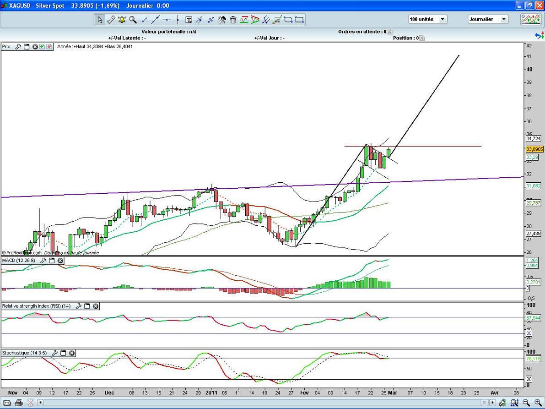
Task: Select the rounded rectangle shape tool
Action: pyautogui.click(x=288, y=20)
